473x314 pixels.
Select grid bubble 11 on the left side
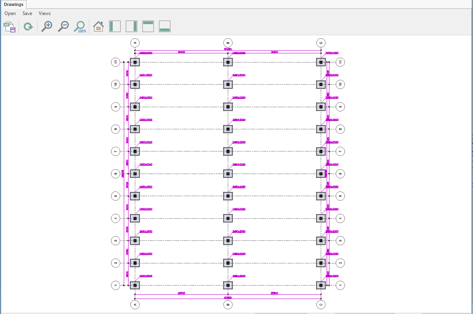[x=115, y=62]
